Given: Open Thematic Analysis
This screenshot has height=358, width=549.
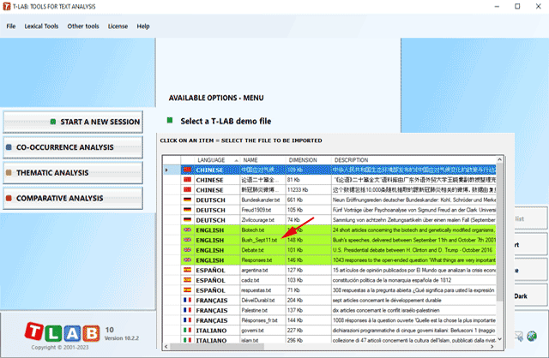Looking at the screenshot, I should (73, 173).
